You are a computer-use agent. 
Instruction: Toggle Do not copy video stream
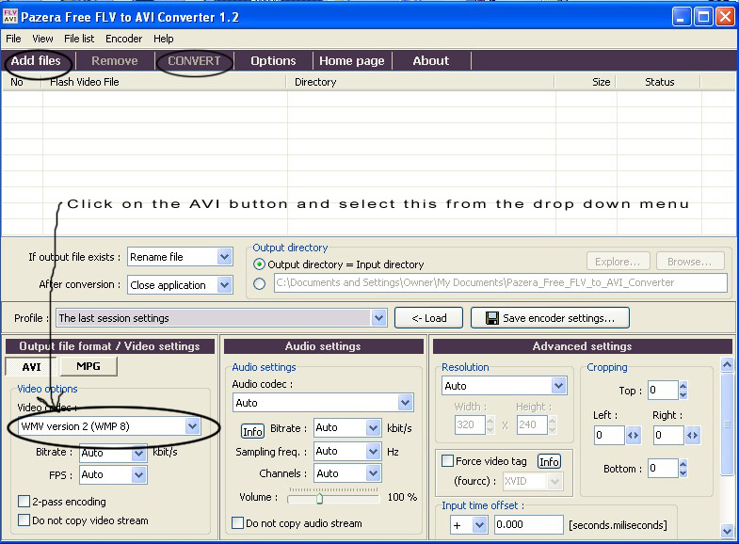click(x=24, y=520)
